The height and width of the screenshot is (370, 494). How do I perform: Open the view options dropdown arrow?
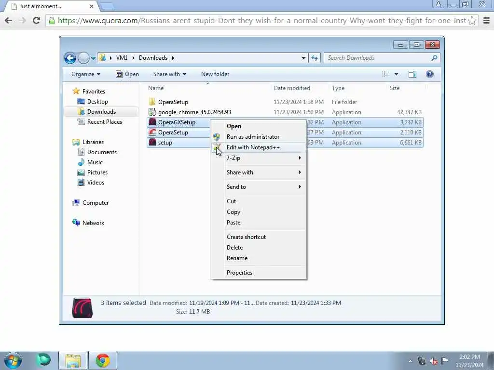[397, 74]
